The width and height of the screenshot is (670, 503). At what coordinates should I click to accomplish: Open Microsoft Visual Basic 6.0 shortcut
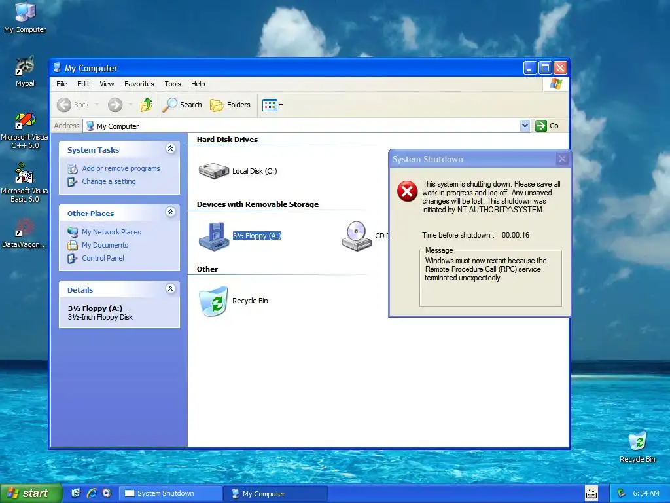coord(25,183)
